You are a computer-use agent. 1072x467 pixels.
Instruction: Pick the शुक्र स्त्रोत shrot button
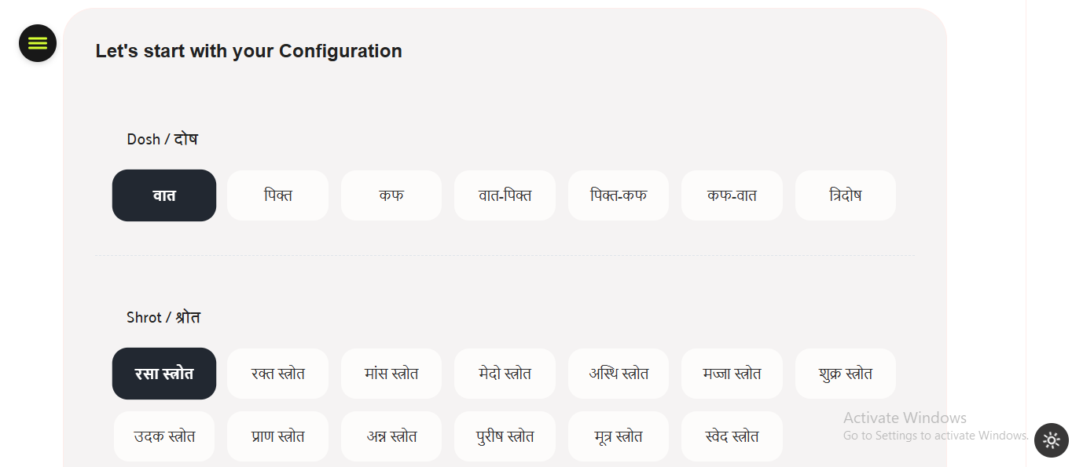846,374
